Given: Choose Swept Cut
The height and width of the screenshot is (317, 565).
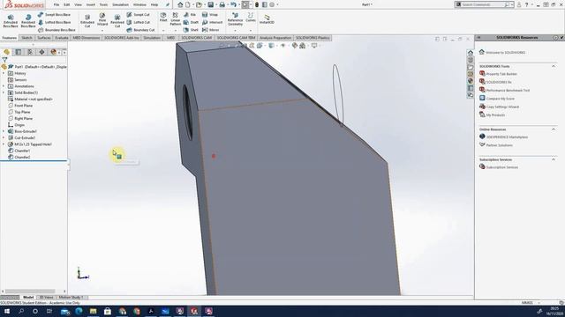Looking at the screenshot, I should click(x=139, y=15).
